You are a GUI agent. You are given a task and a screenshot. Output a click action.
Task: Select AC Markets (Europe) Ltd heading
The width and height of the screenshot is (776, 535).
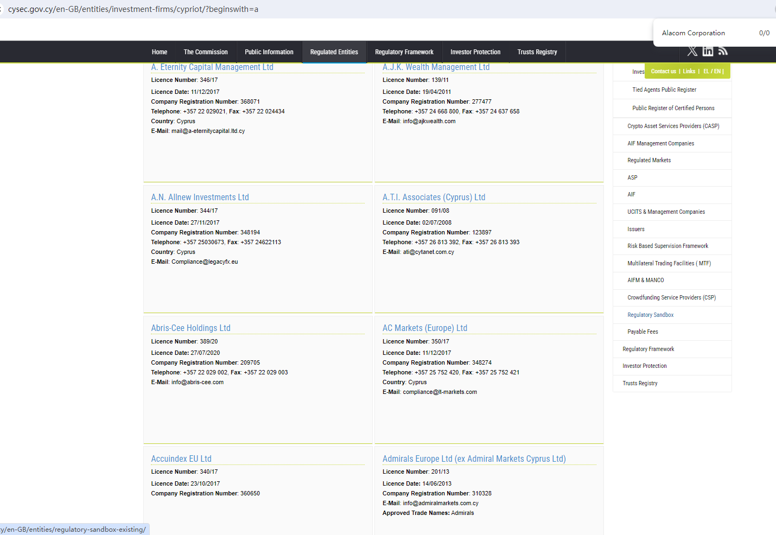click(x=424, y=328)
